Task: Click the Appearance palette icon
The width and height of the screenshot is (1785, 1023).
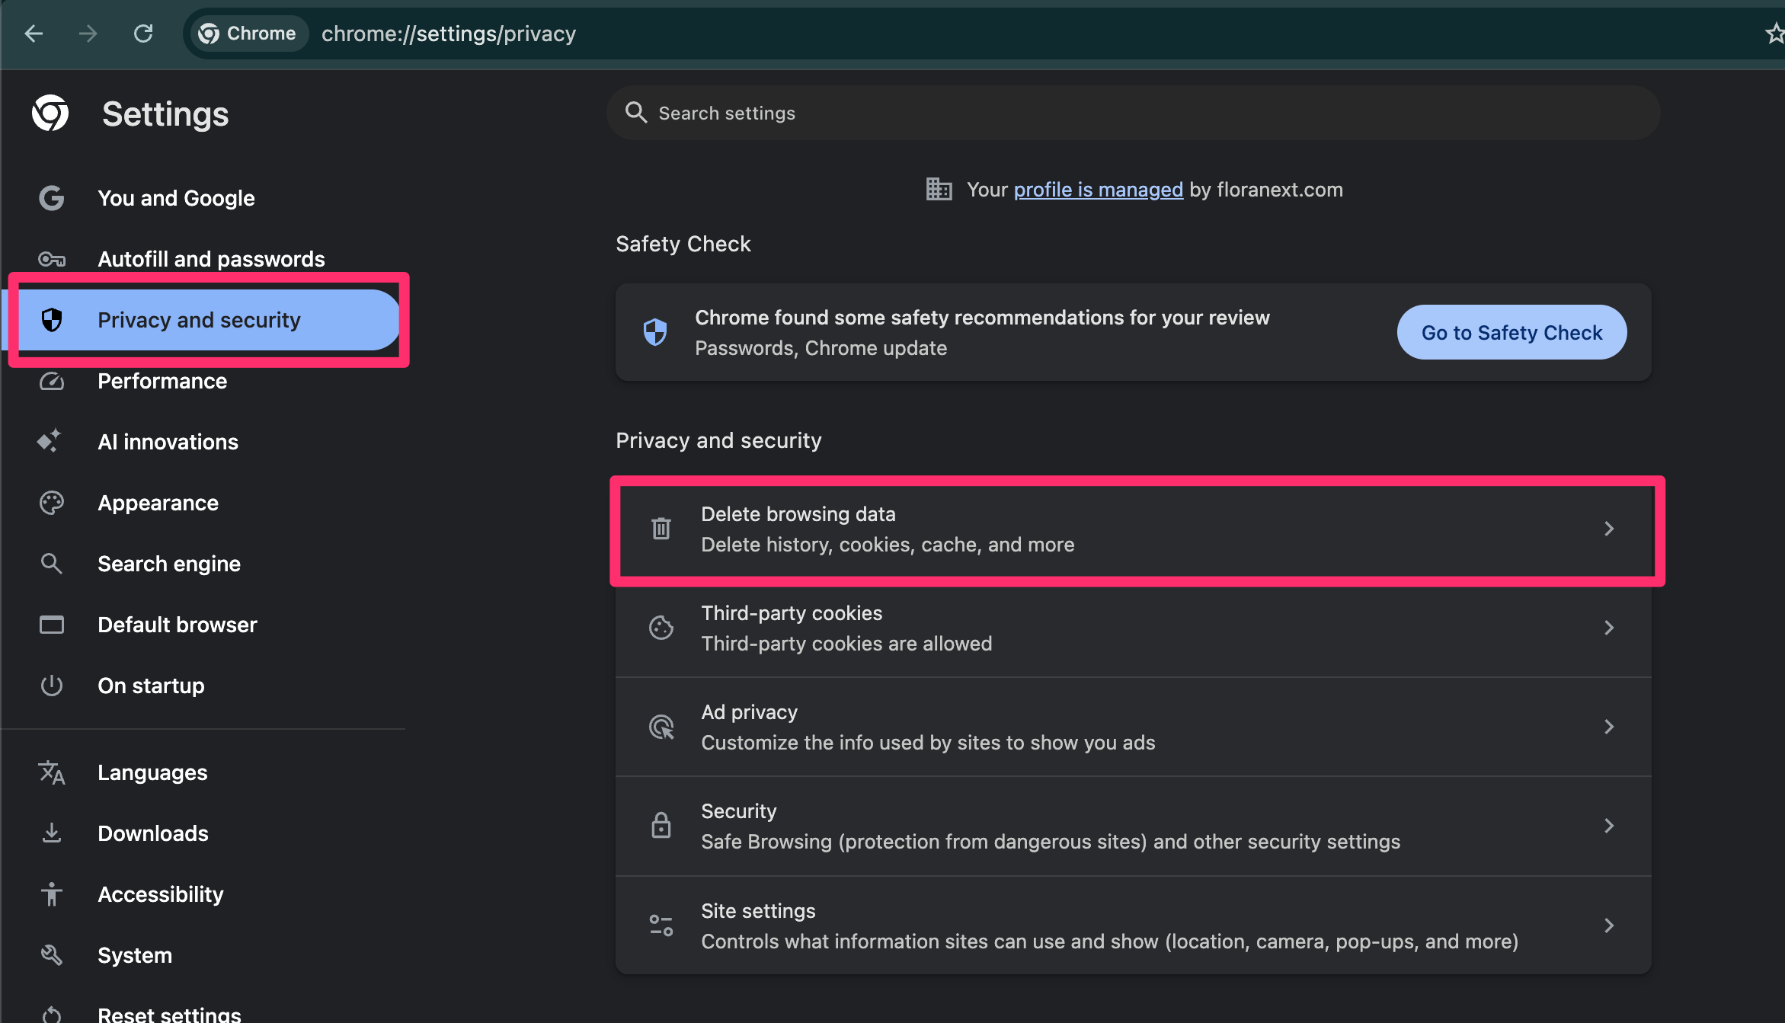Action: click(x=52, y=503)
